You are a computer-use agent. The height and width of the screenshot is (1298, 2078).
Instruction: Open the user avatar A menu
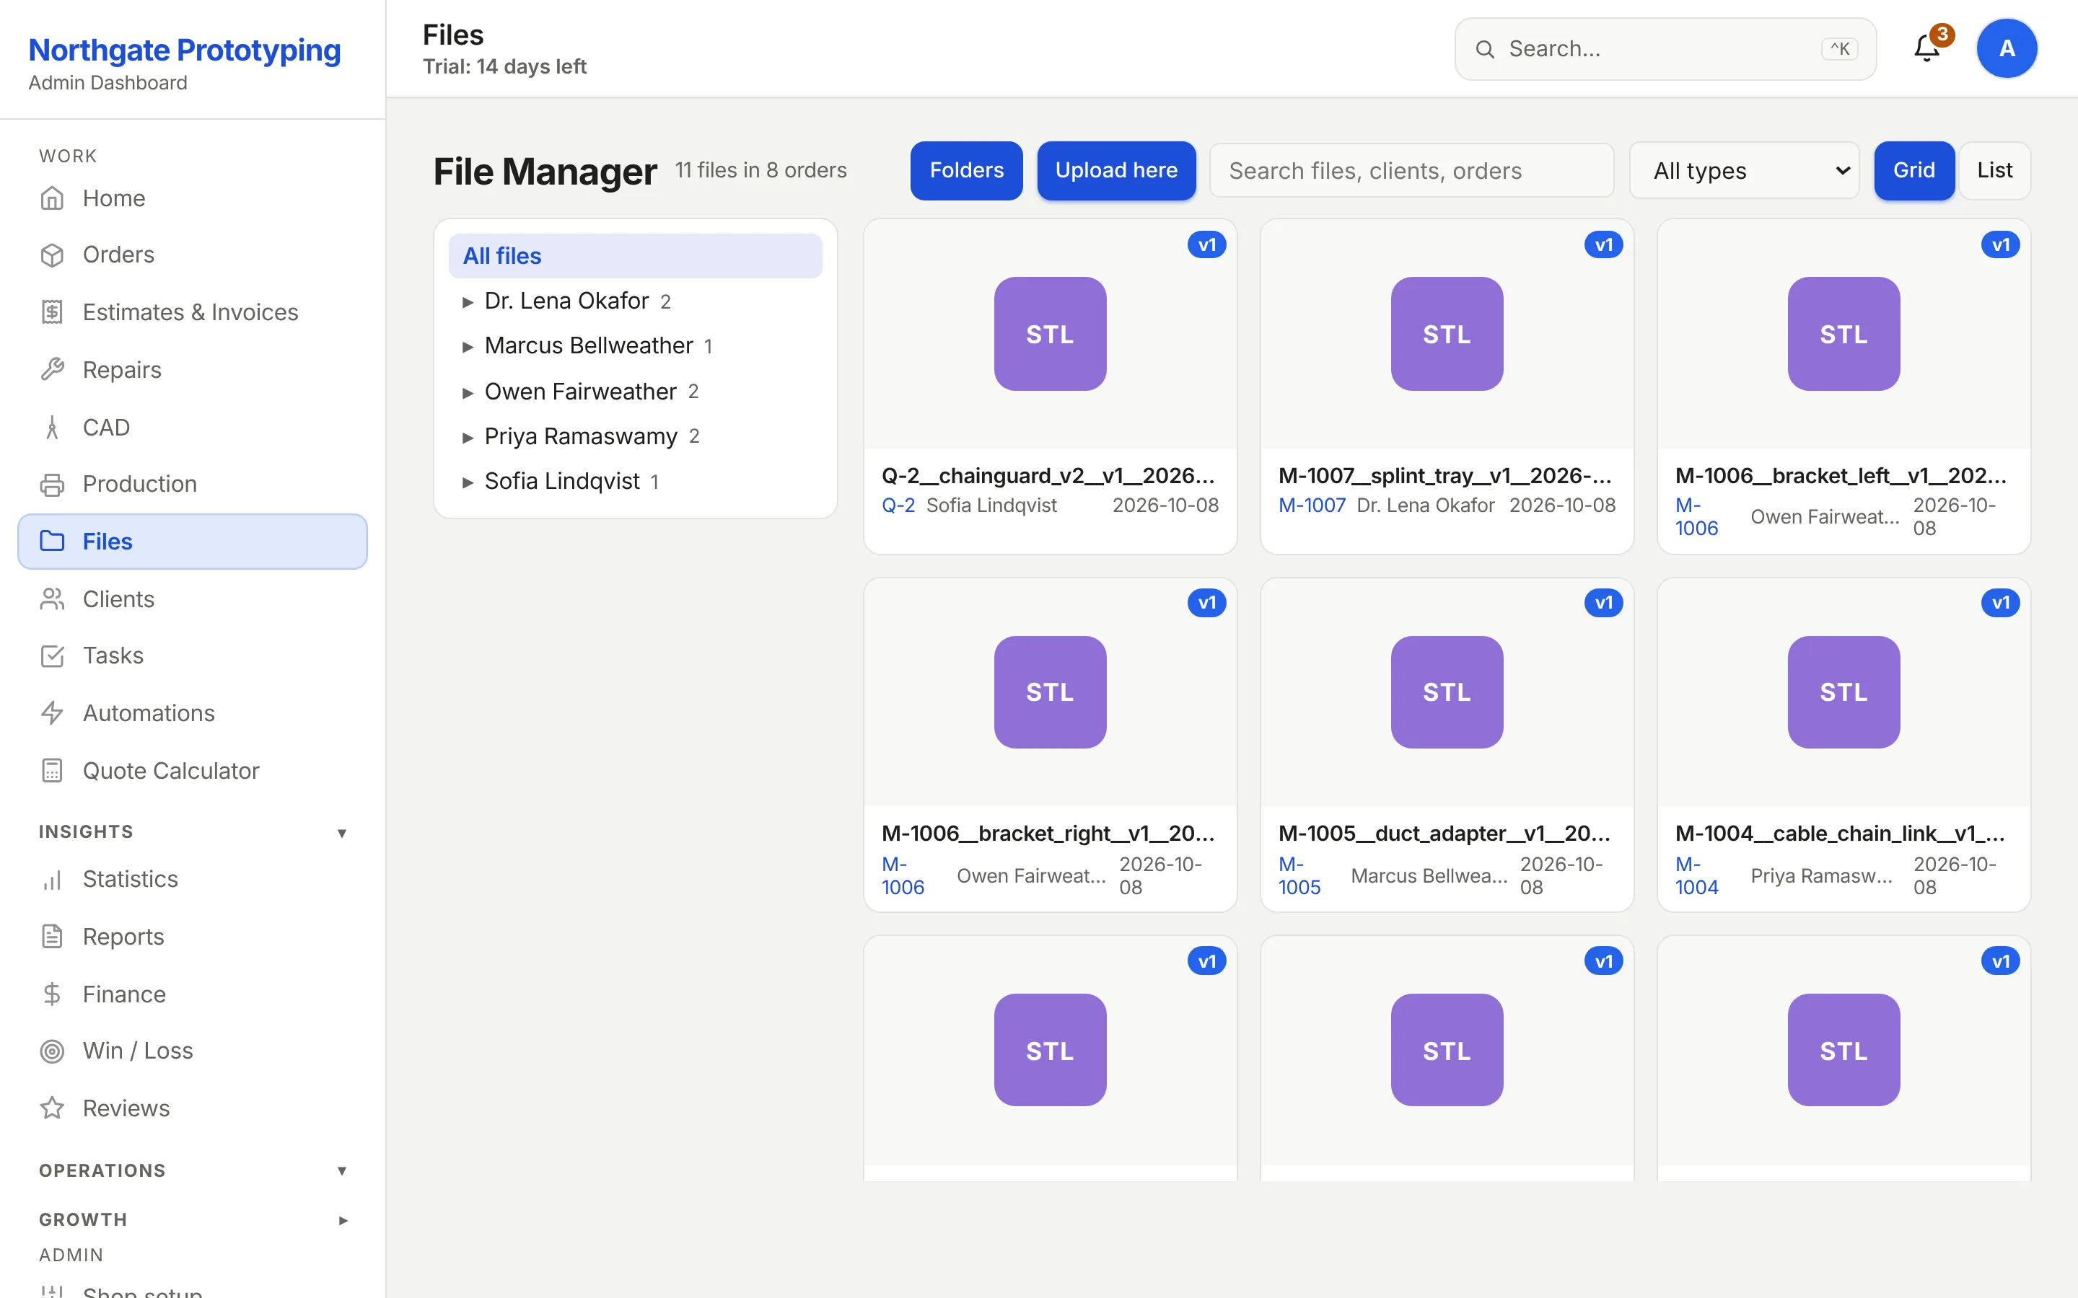point(2007,49)
